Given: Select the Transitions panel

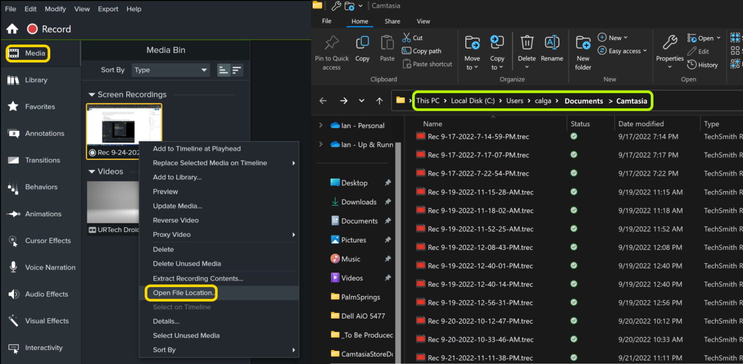Looking at the screenshot, I should pyautogui.click(x=43, y=160).
